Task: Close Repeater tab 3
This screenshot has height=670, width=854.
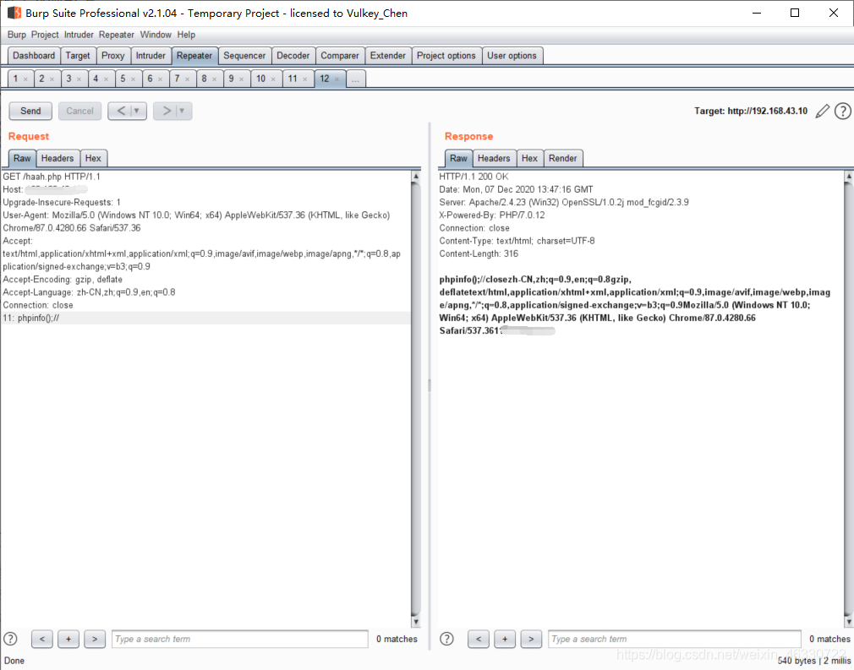Action: tap(79, 79)
